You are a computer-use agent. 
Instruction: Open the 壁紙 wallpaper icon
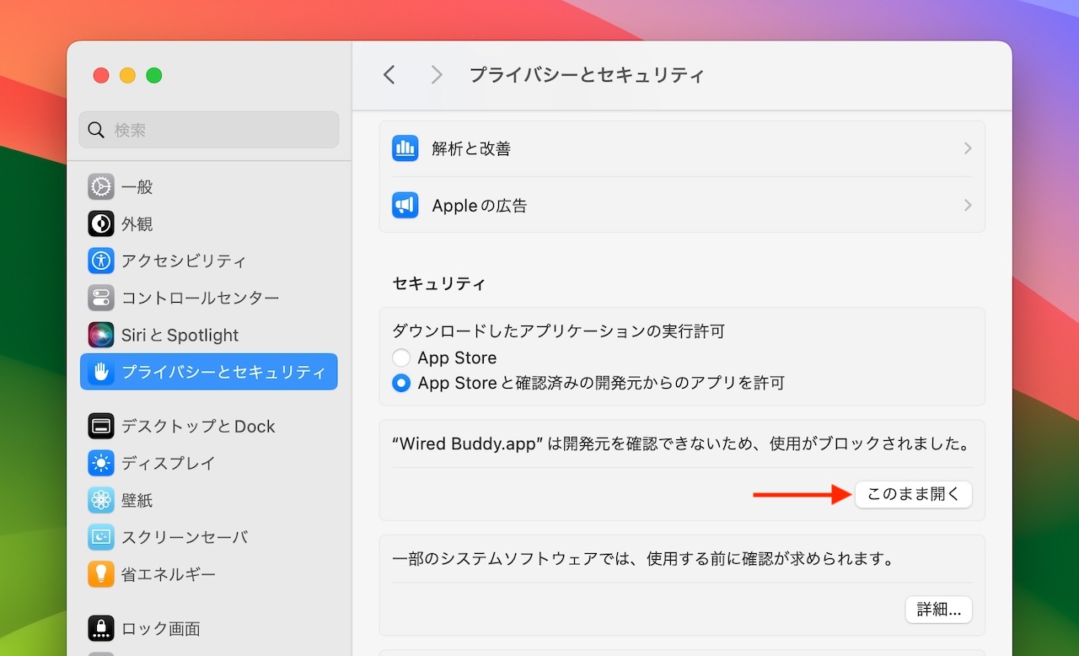point(101,500)
